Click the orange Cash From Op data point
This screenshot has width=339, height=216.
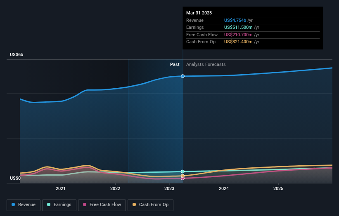pos(183,176)
